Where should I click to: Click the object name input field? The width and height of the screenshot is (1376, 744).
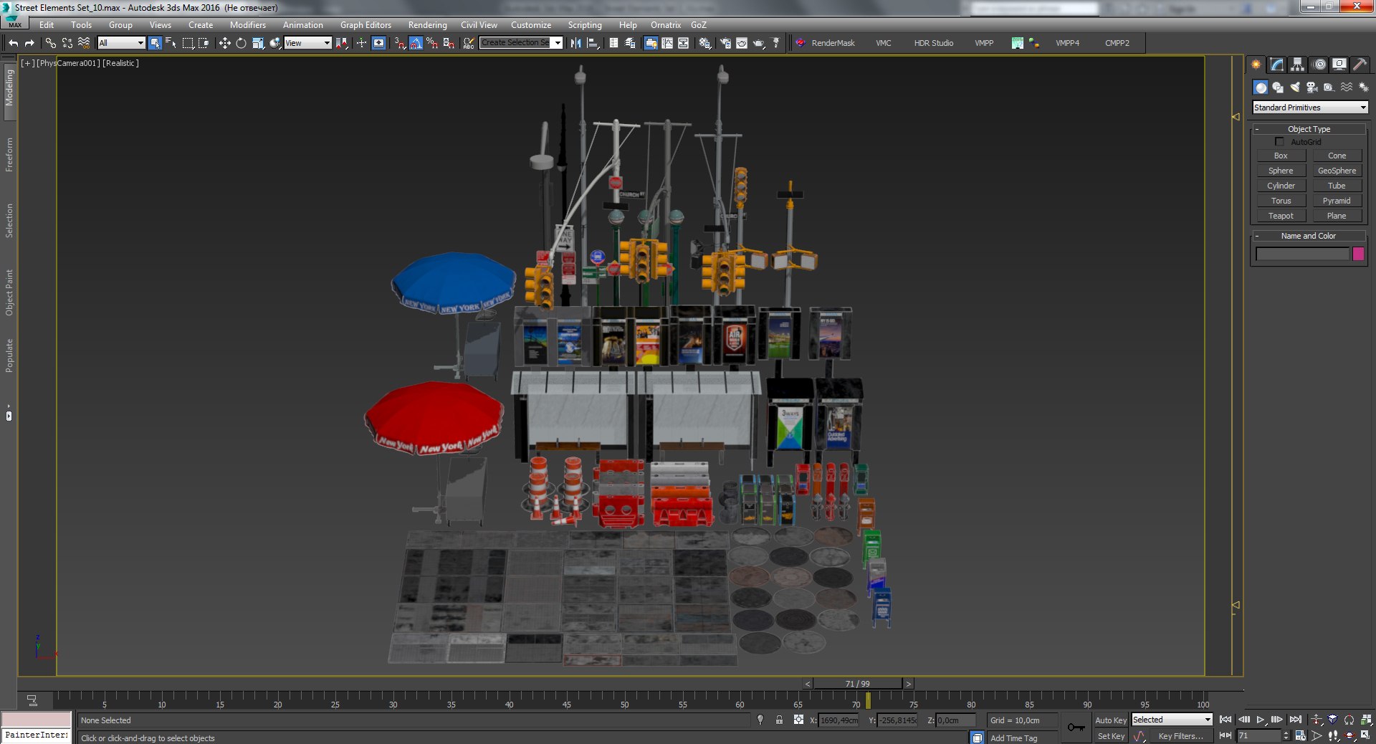(x=1303, y=254)
